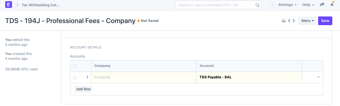Open Tax Withholding Category breadcrumb
340x106 pixels.
point(40,5)
